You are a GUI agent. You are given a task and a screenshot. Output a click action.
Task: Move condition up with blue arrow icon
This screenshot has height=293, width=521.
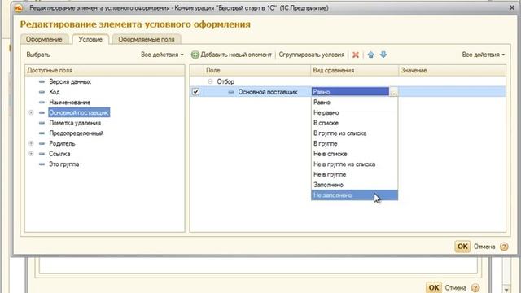click(371, 55)
